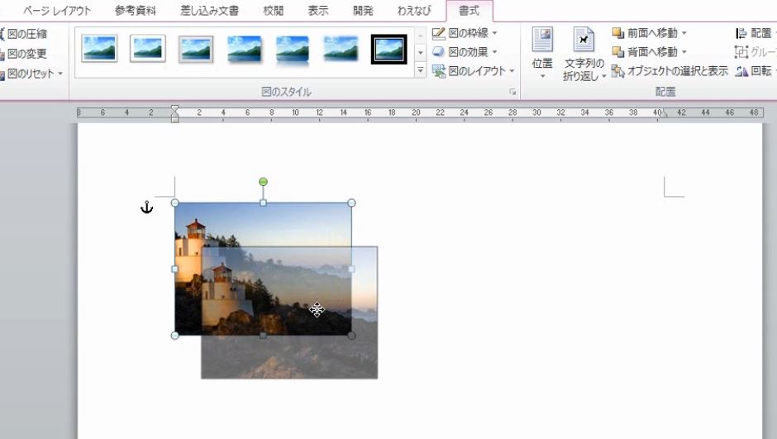Open the 図のレイアウト dropdown arrow
Viewport: 777px width, 439px height.
click(512, 71)
